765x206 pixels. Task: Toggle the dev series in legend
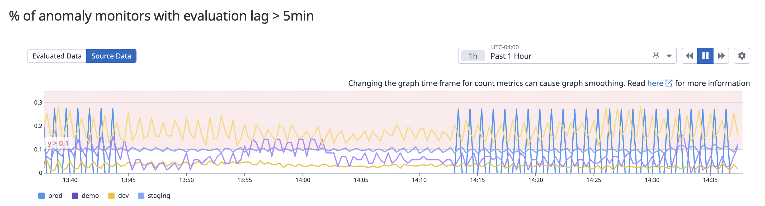[x=123, y=196]
